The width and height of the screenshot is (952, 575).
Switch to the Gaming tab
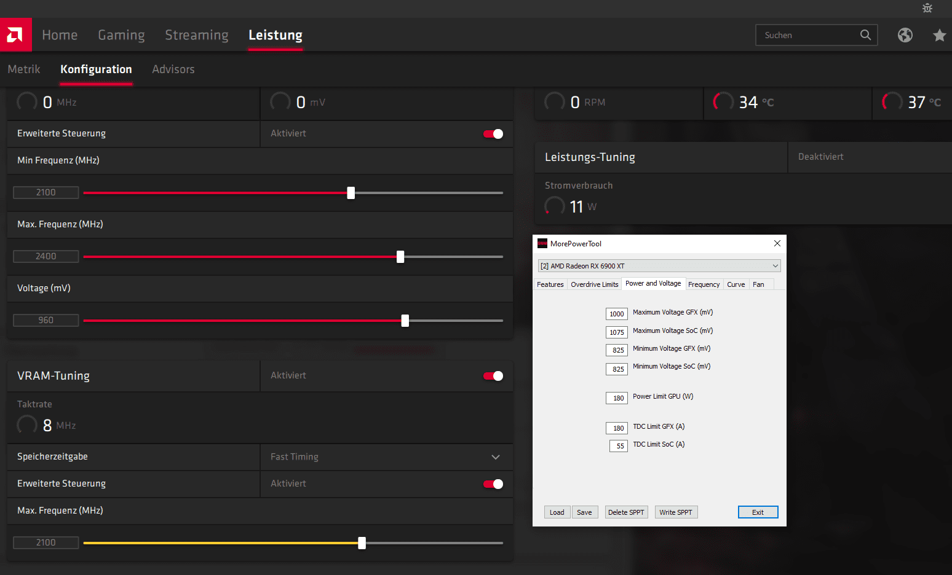click(121, 35)
